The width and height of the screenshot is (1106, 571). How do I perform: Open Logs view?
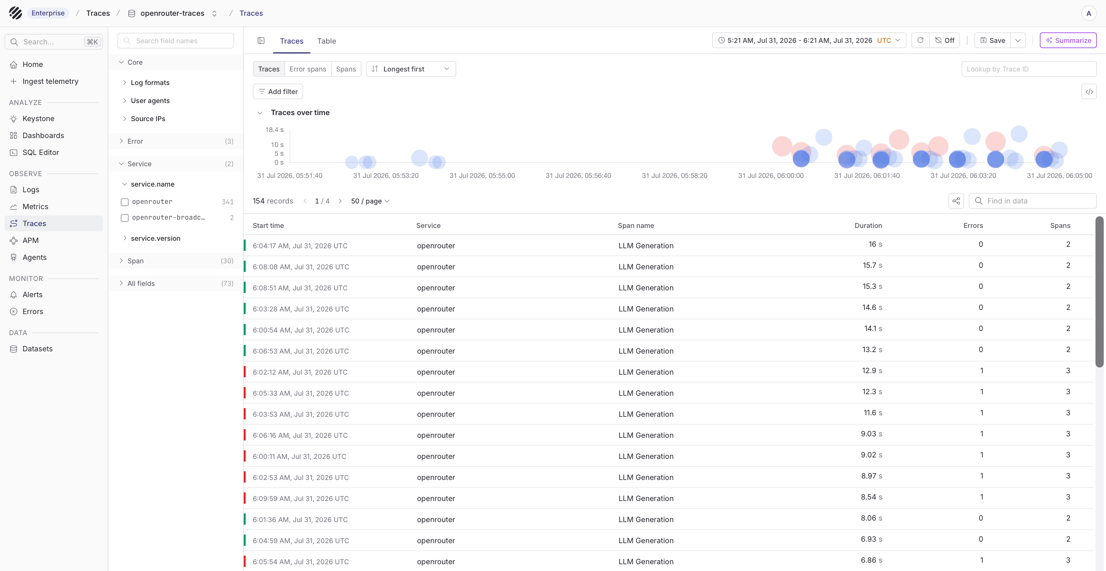tap(54, 189)
